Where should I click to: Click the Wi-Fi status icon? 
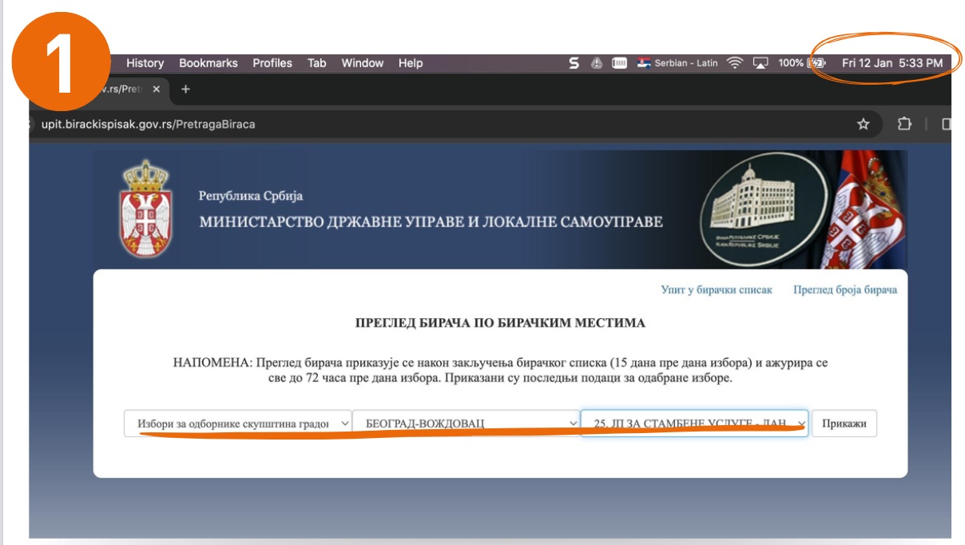click(x=735, y=63)
